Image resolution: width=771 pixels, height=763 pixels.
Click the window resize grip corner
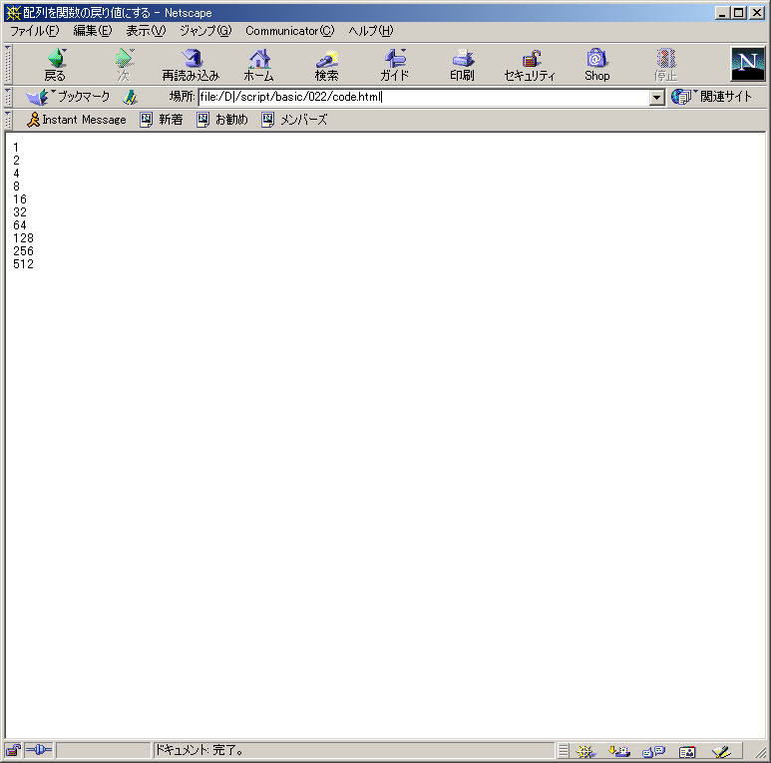[760, 752]
